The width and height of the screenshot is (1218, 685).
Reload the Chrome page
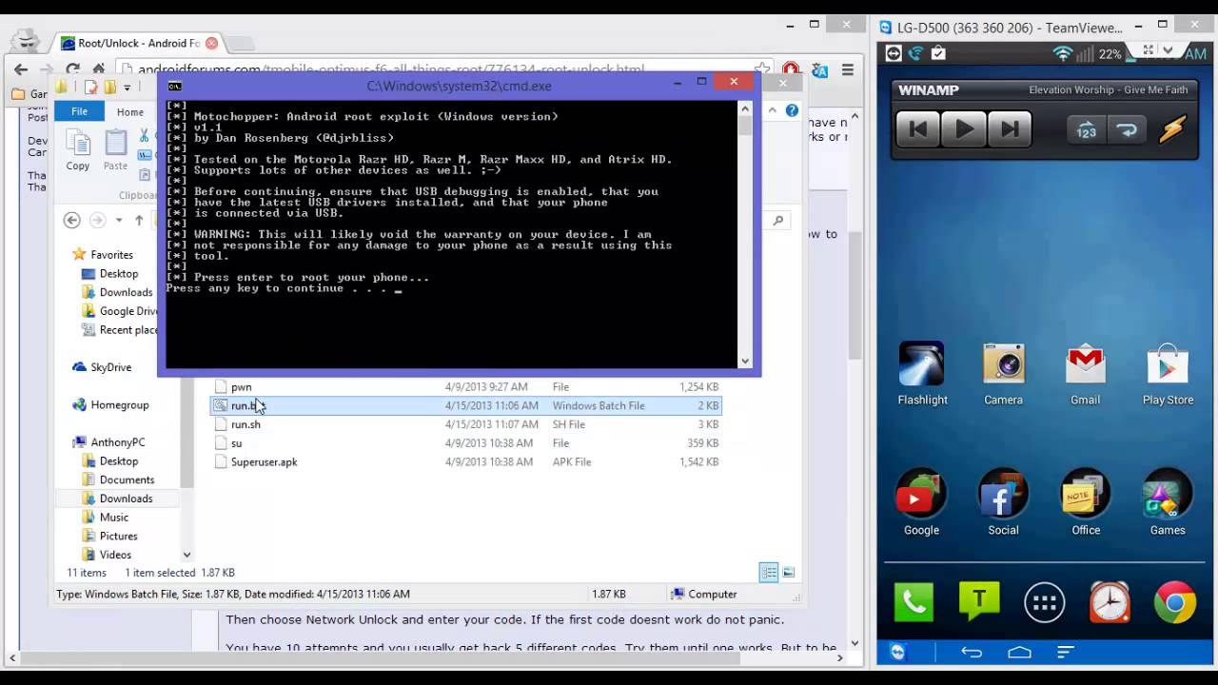pos(72,68)
